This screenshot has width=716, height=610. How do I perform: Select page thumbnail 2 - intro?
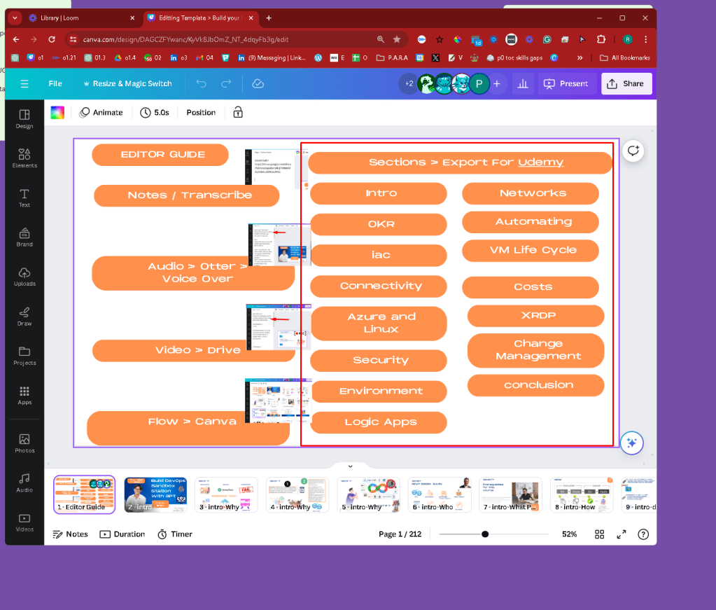[x=155, y=494]
